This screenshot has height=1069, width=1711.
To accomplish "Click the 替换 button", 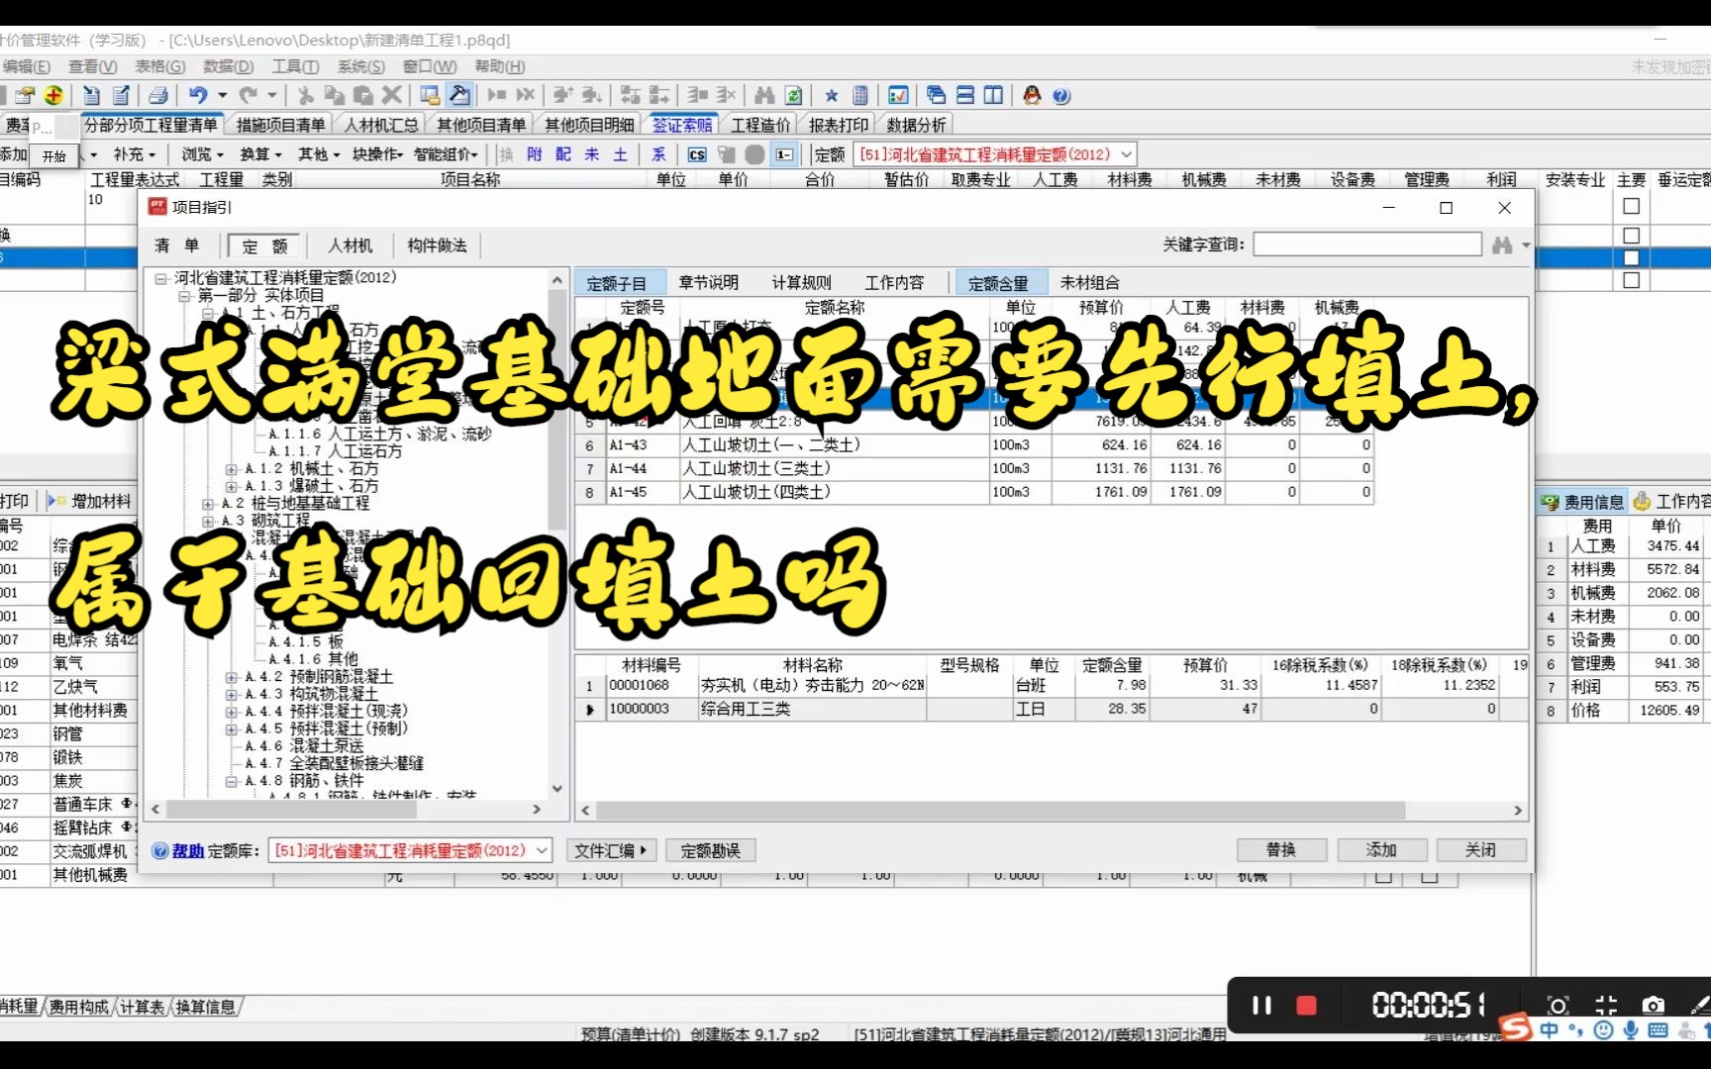I will click(1281, 850).
